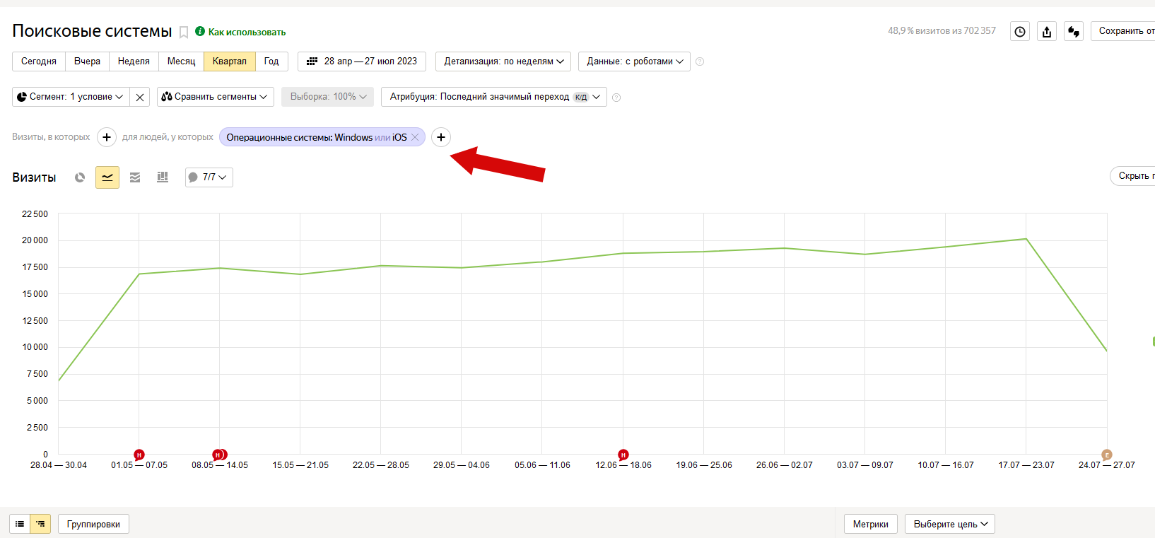This screenshot has width=1155, height=538.
Task: Click y-axis value 2 500
Action: tap(37, 428)
